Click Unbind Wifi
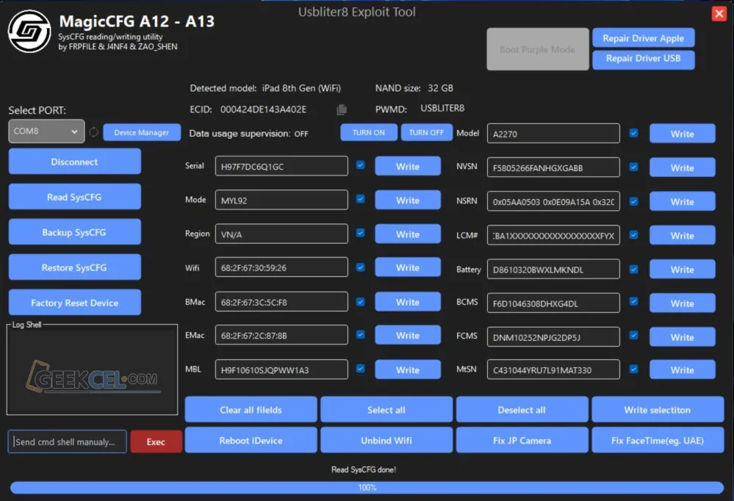This screenshot has width=734, height=501. [386, 440]
